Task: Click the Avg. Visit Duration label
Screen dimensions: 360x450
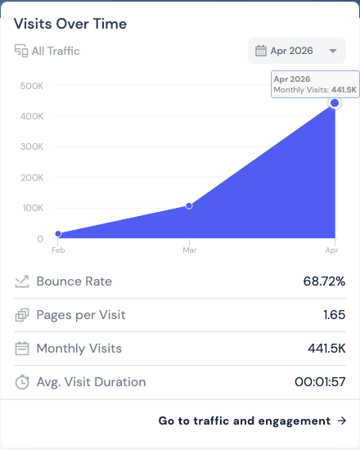Action: [x=92, y=382]
